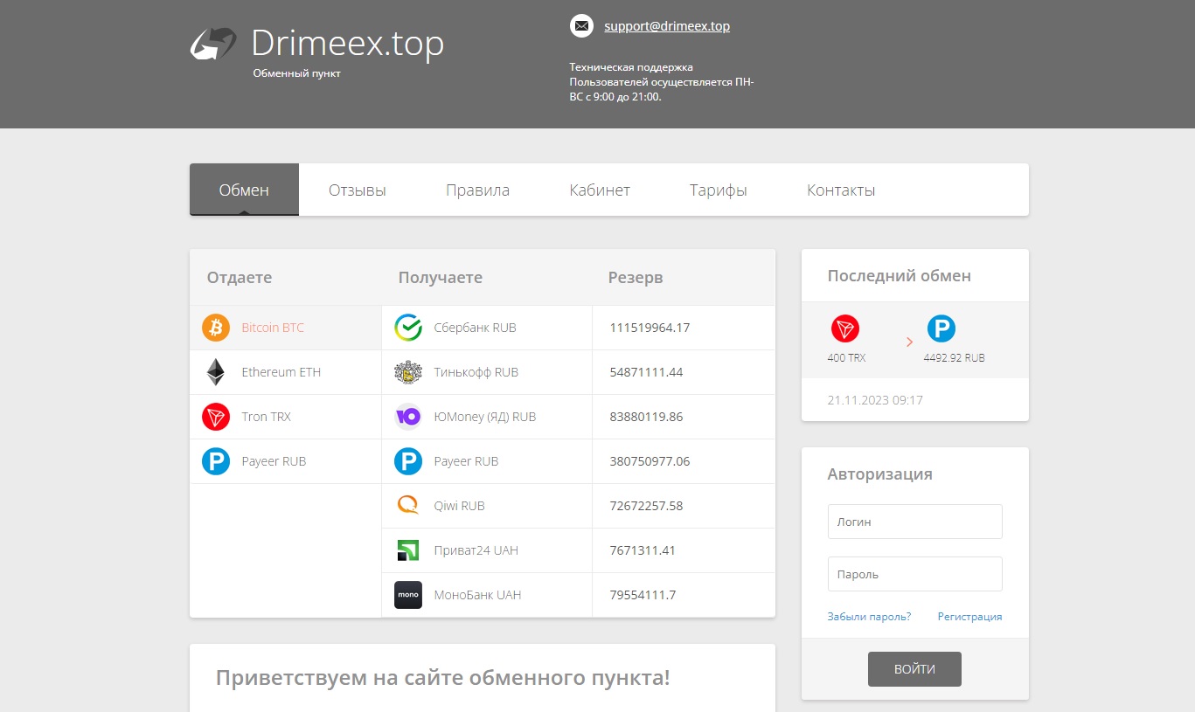
Task: Click reserve value 111519964.17
Action: 650,328
